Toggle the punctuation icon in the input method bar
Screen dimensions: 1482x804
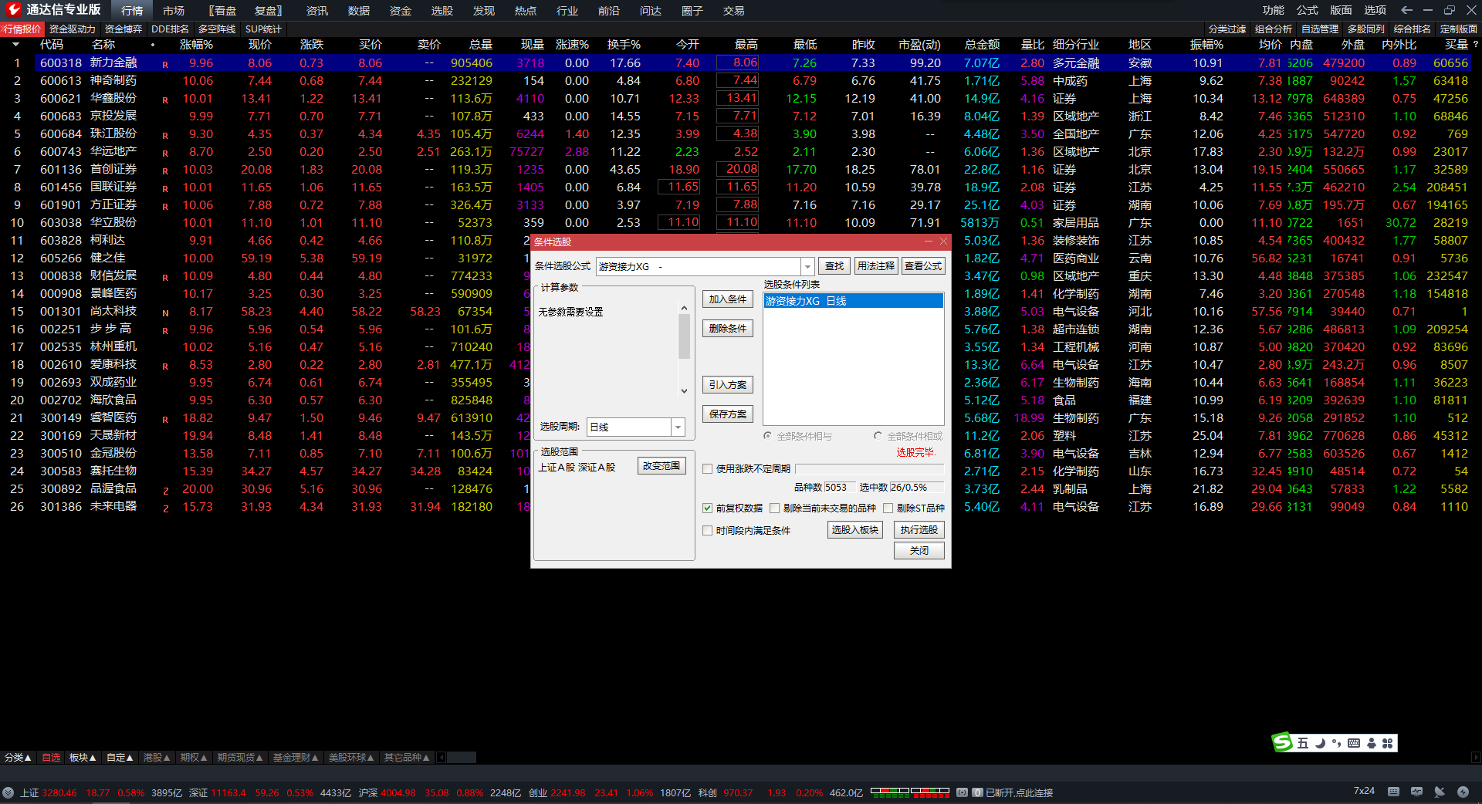(1336, 743)
